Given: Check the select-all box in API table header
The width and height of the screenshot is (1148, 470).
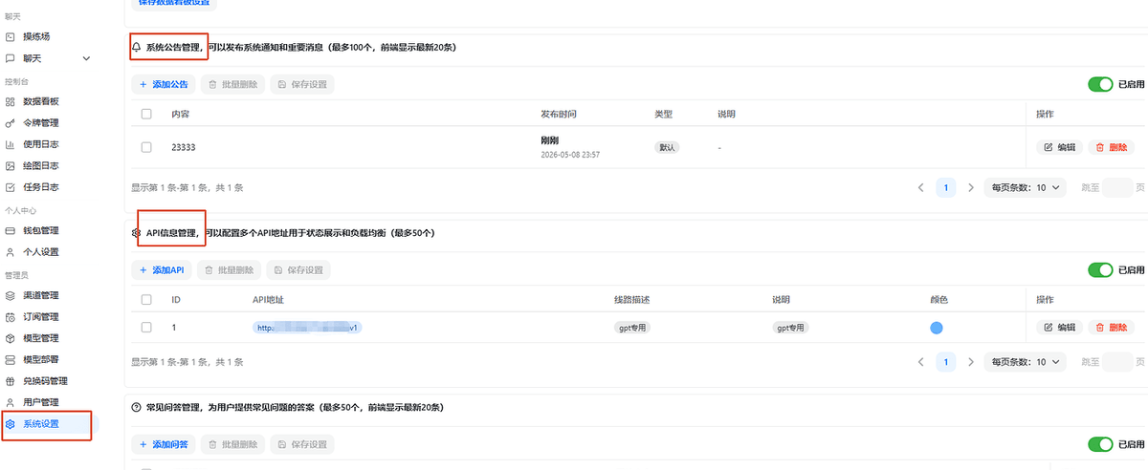Looking at the screenshot, I should click(146, 300).
